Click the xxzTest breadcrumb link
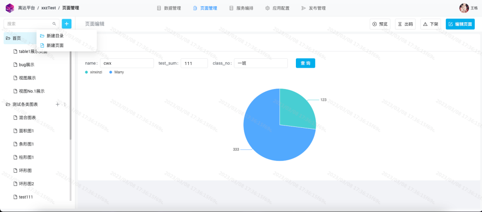 pos(49,8)
